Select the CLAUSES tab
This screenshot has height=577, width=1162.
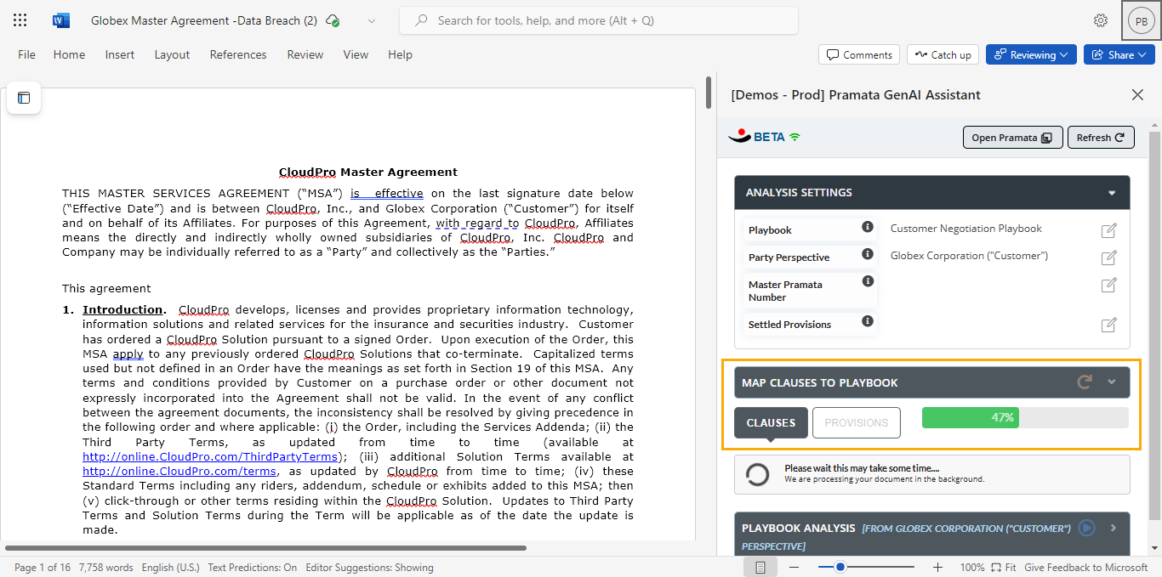point(771,422)
